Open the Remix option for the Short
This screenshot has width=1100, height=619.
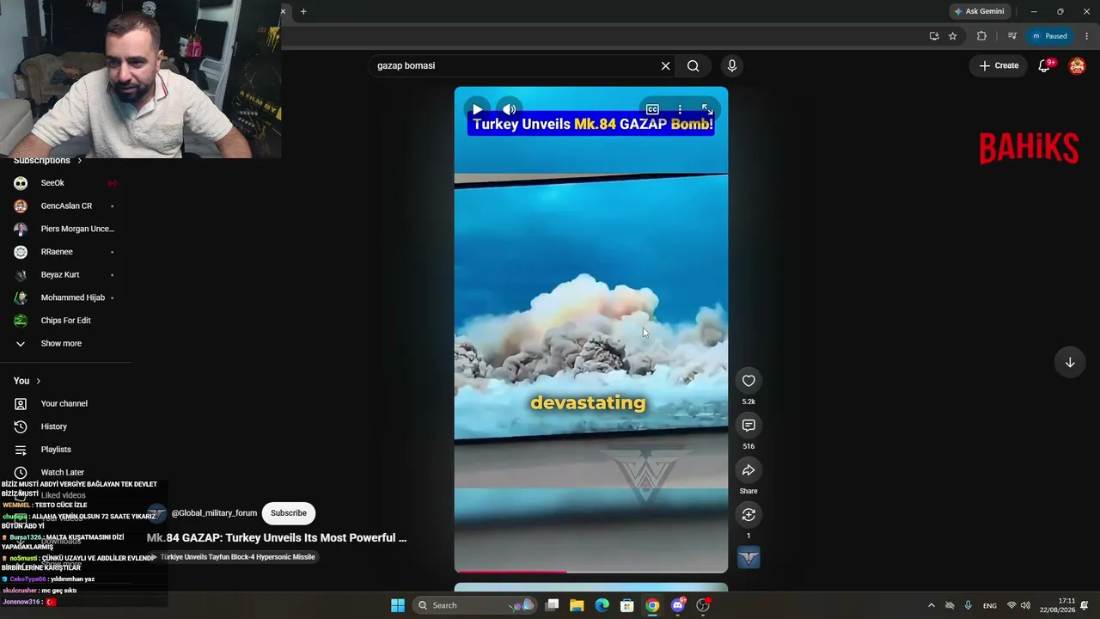tap(749, 515)
